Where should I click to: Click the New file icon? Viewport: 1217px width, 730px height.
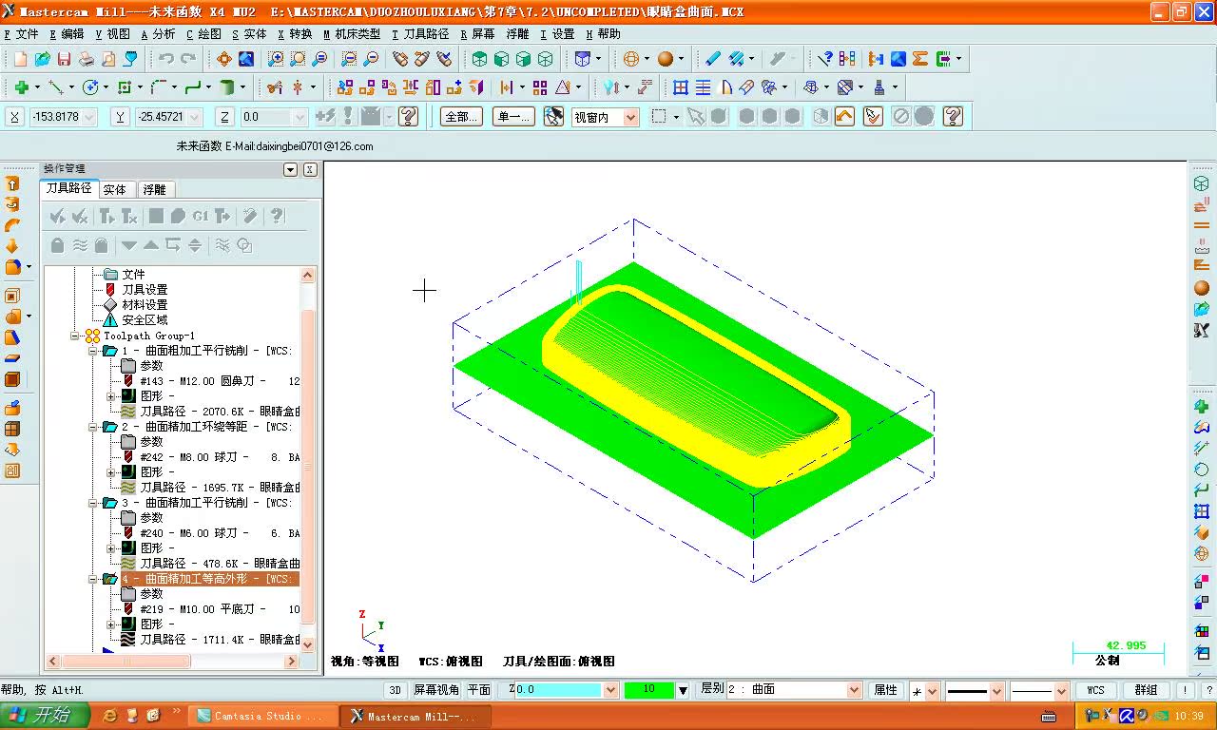20,59
